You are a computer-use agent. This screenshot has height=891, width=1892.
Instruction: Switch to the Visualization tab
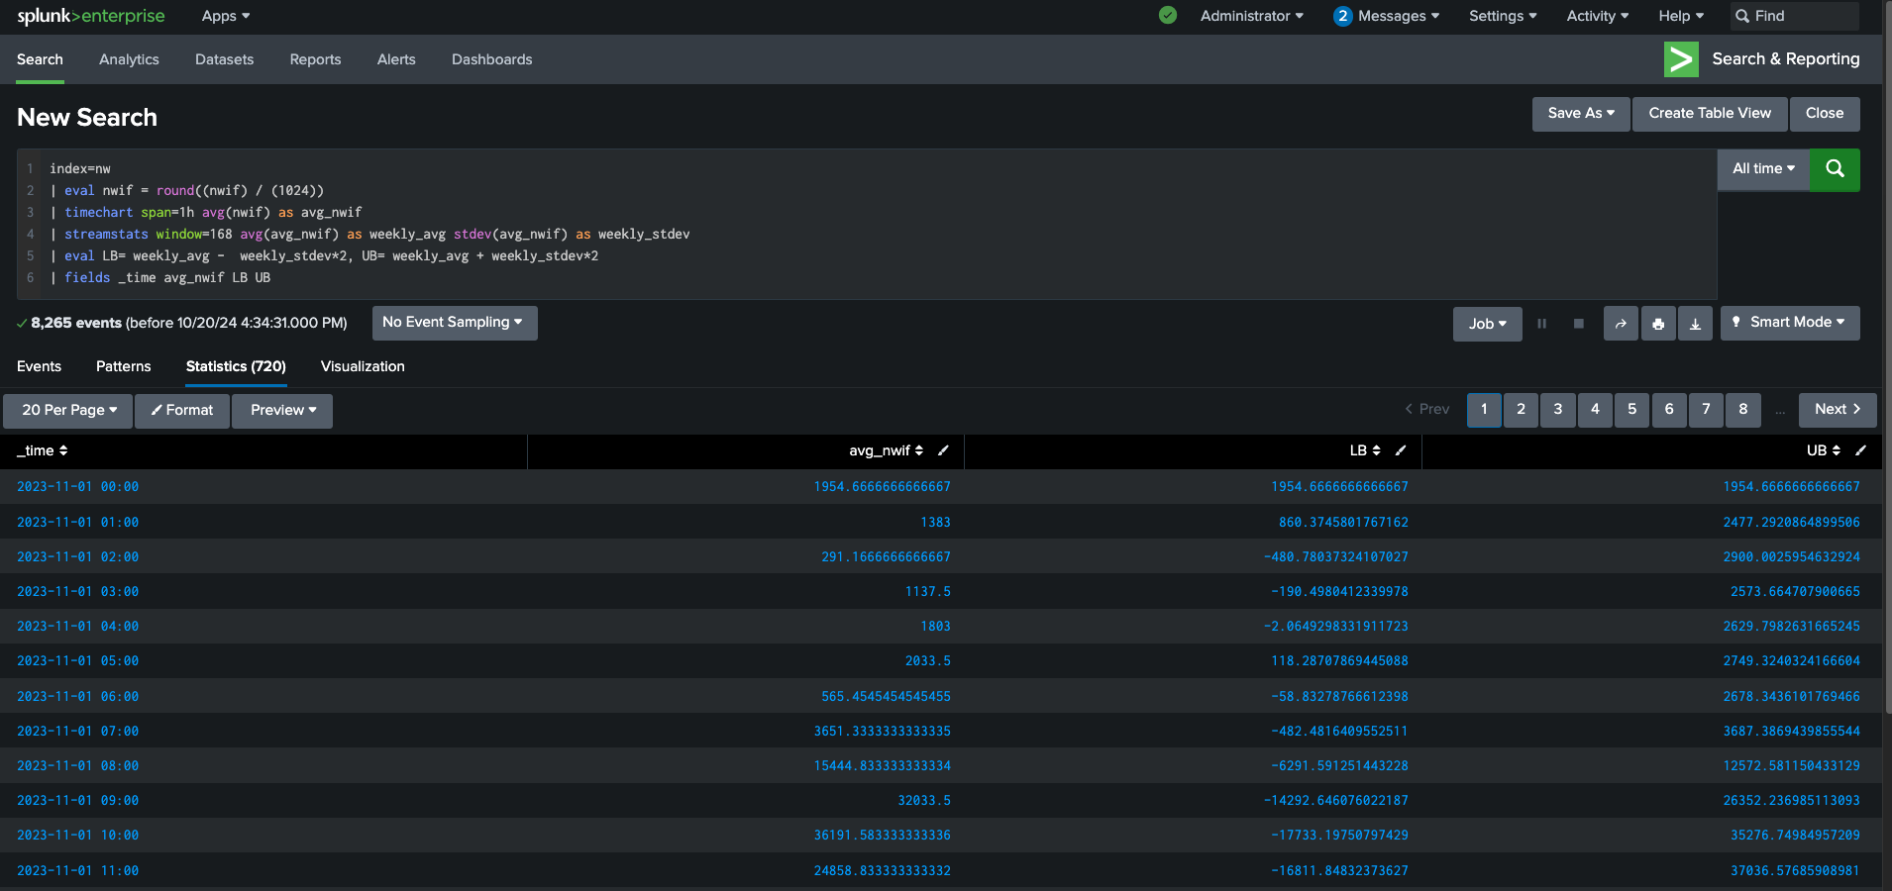[x=363, y=366]
